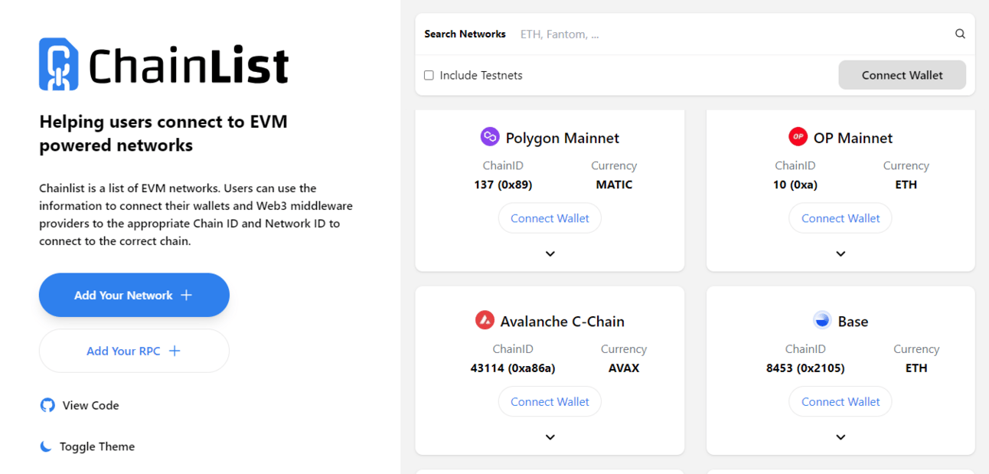Expand OP Mainnet details chevron
The width and height of the screenshot is (989, 474).
(840, 253)
